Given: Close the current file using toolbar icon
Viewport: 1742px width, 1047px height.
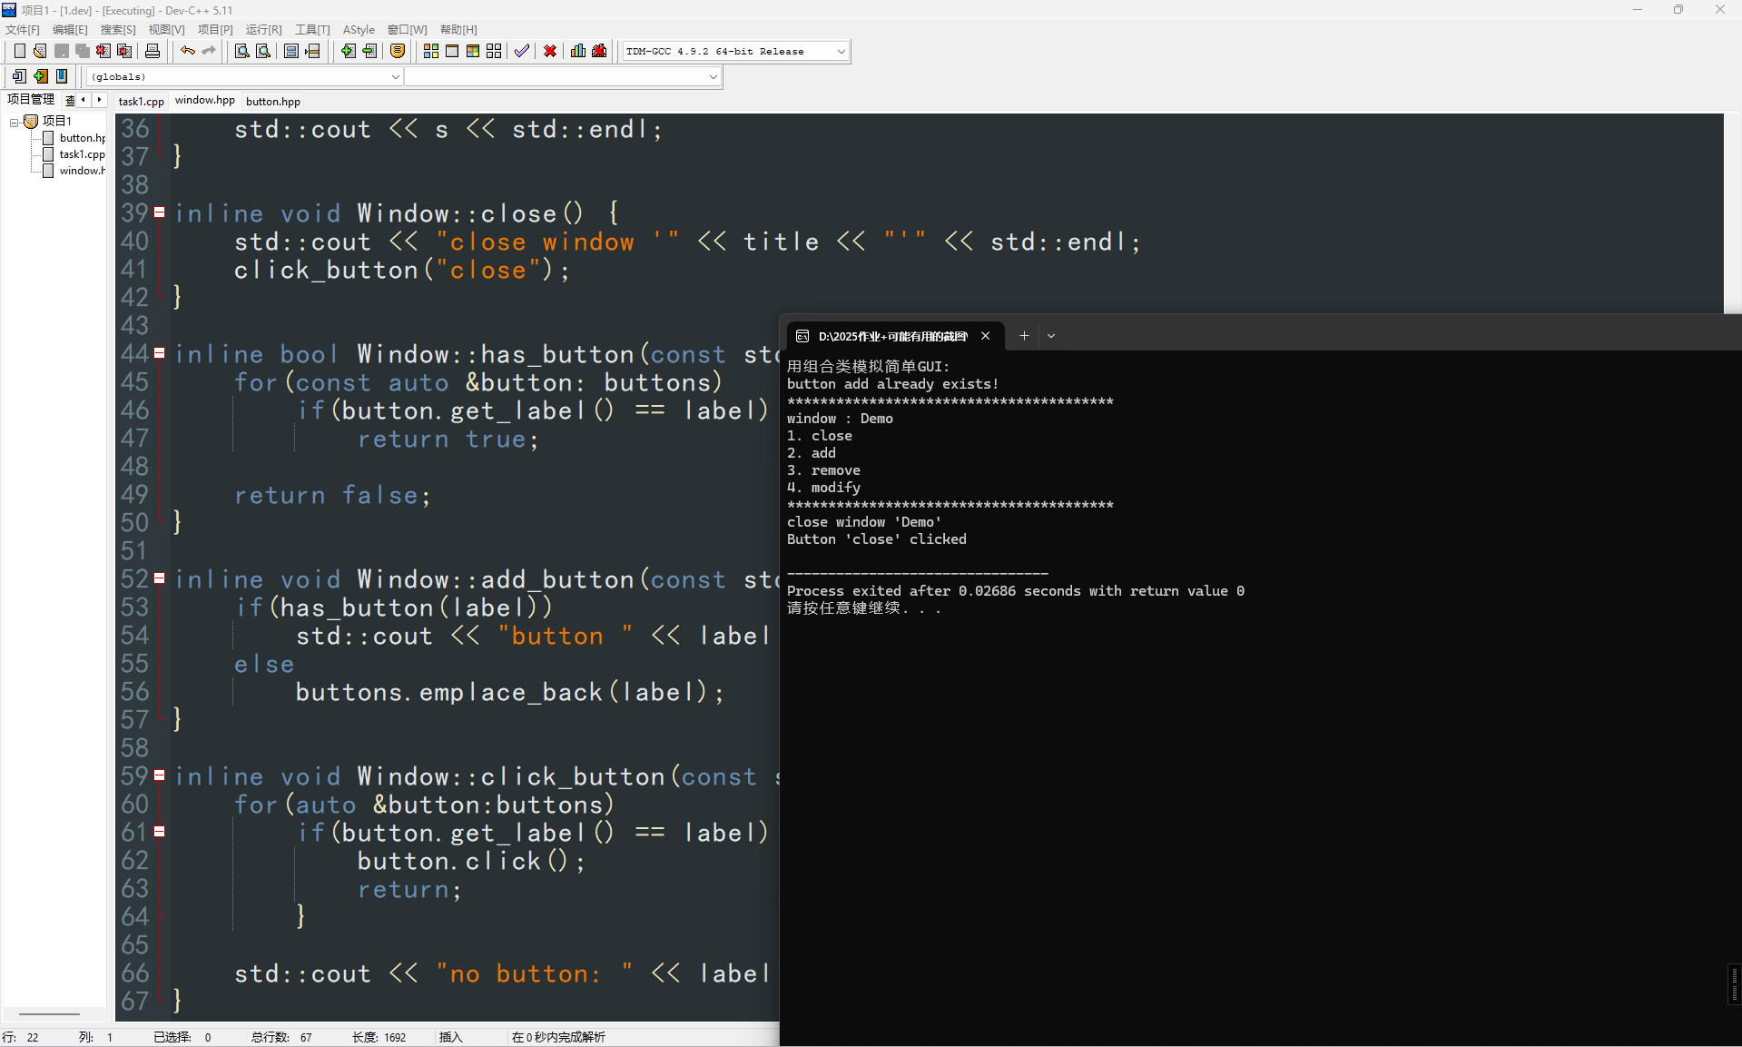Looking at the screenshot, I should (103, 51).
